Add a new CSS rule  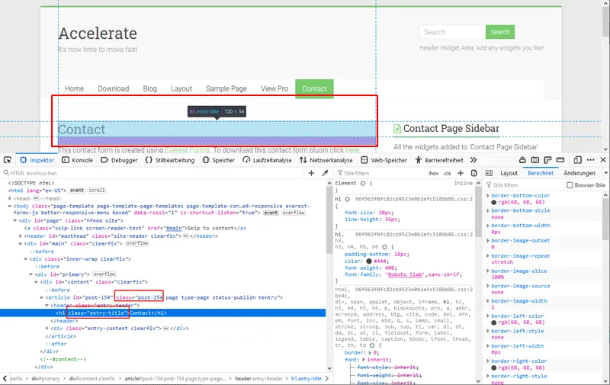point(461,173)
